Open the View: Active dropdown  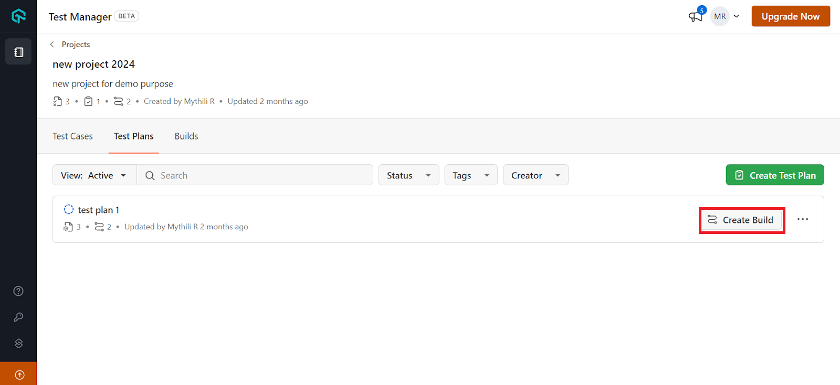(94, 175)
